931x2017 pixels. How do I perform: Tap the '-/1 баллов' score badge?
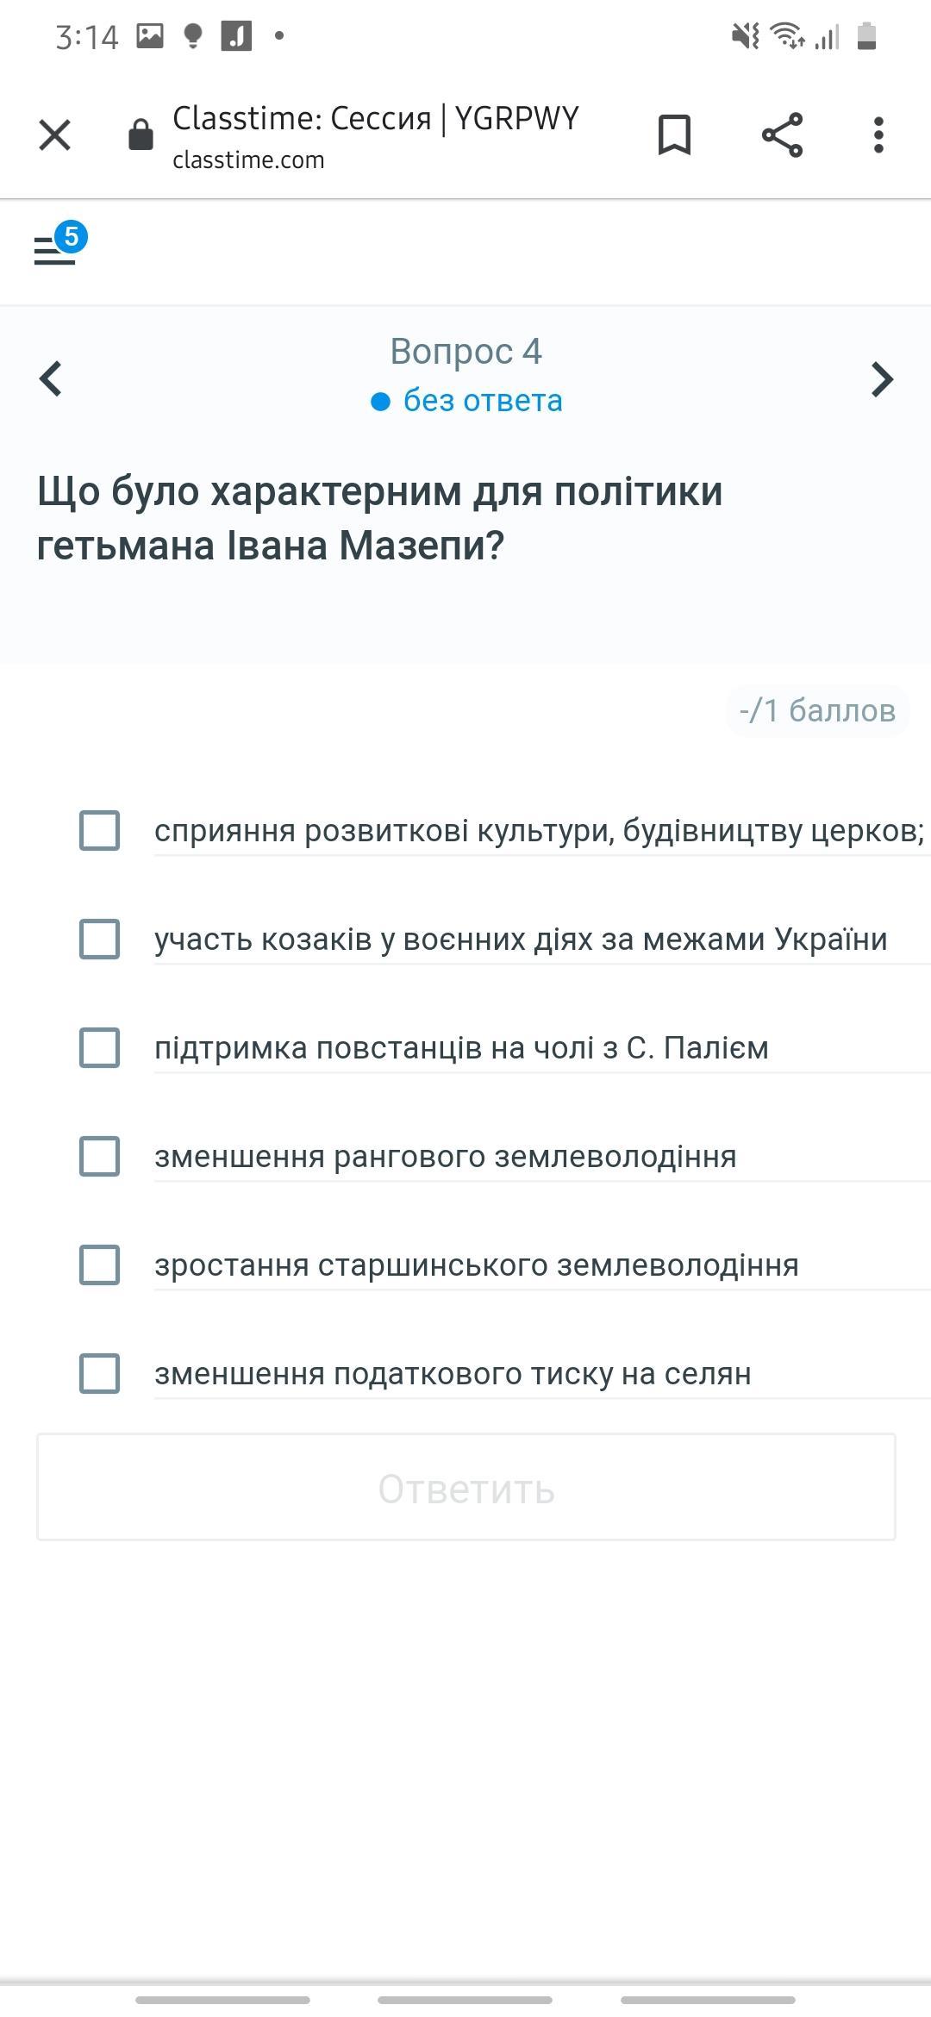click(817, 710)
